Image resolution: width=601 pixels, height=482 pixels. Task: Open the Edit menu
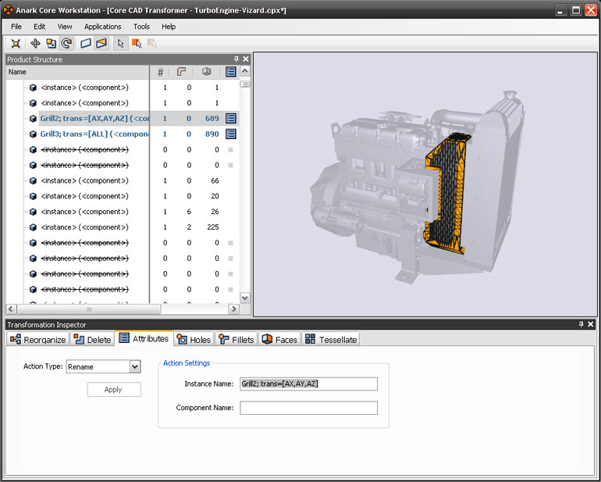click(40, 27)
